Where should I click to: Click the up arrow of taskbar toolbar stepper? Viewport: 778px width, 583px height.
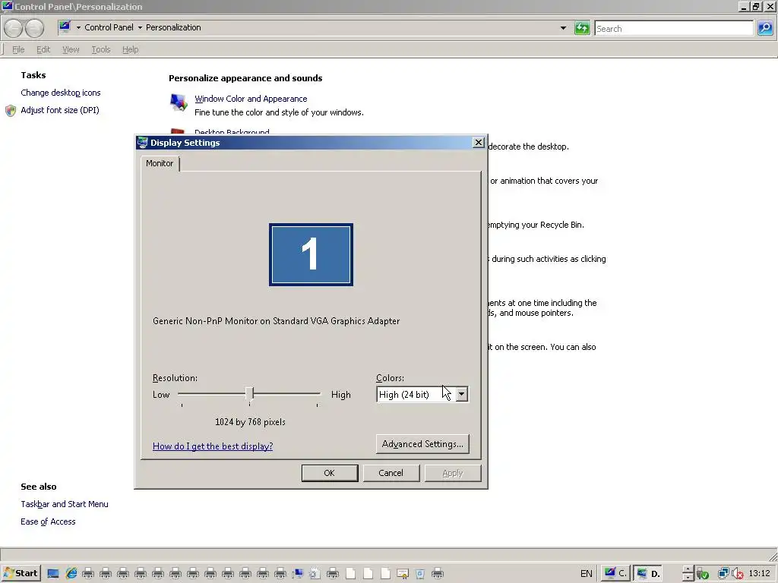click(688, 569)
